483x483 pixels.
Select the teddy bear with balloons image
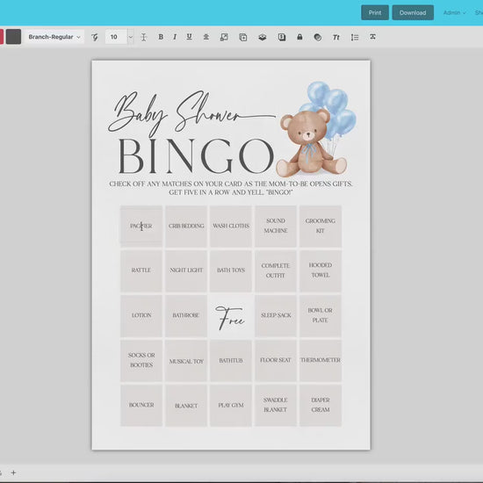[x=316, y=129]
